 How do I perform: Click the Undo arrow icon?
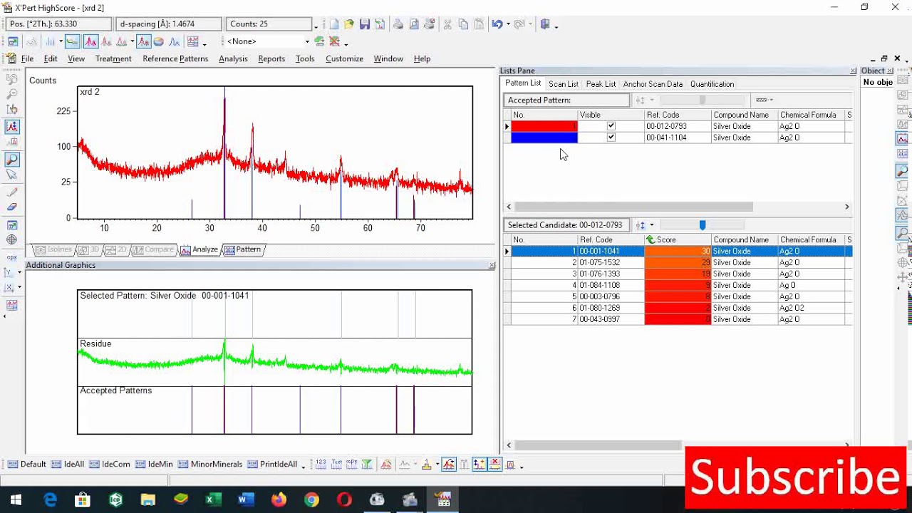pyautogui.click(x=497, y=24)
